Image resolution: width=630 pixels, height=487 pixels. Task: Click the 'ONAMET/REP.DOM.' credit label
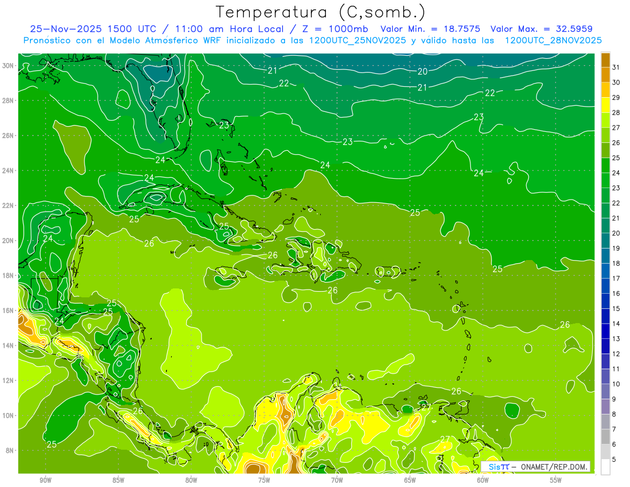point(553,467)
